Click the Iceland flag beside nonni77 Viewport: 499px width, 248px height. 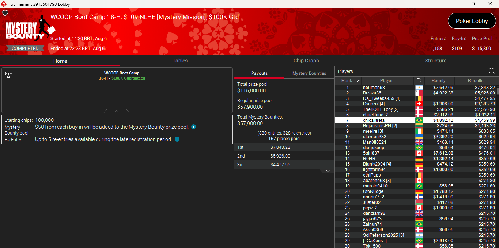(x=419, y=197)
